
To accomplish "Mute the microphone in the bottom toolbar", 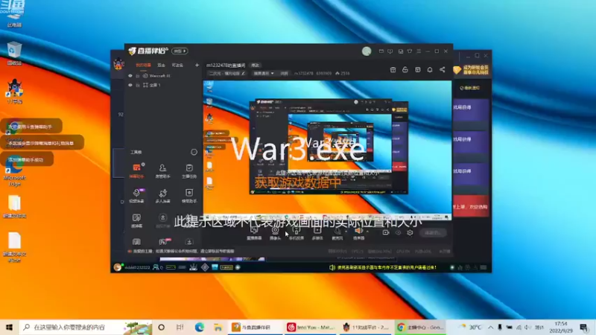I will coord(337,232).
